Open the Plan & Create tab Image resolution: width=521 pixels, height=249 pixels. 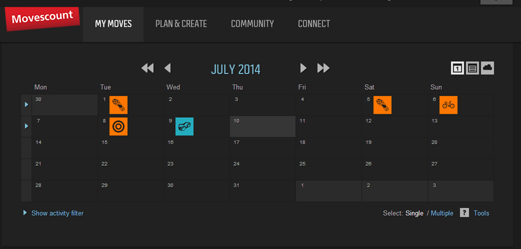pos(181,24)
